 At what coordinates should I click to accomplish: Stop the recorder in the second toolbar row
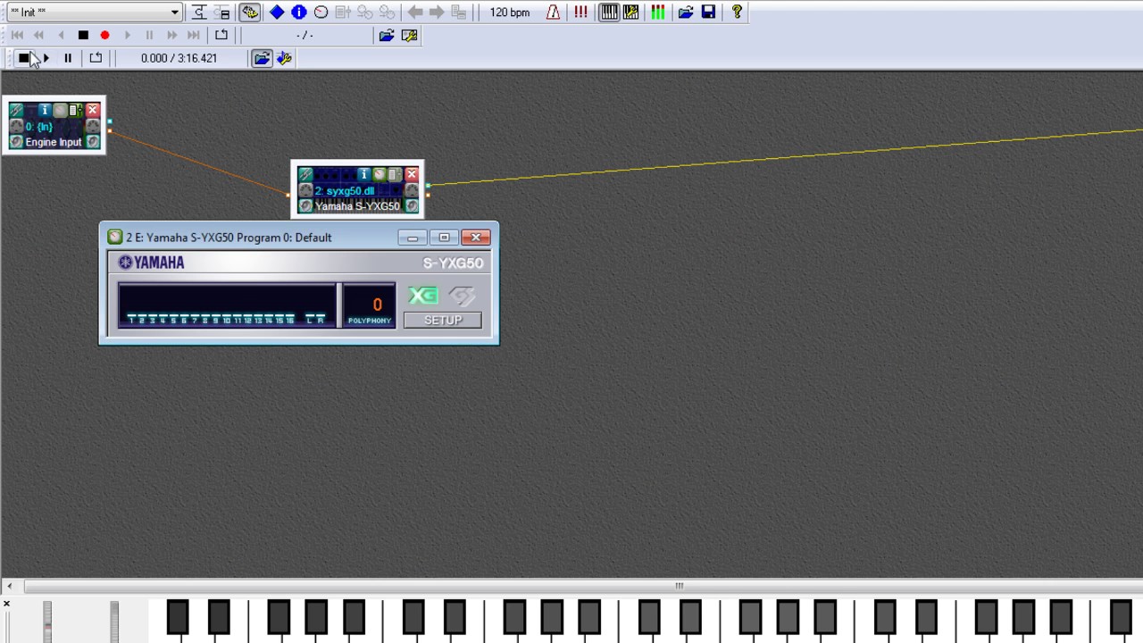tap(83, 36)
